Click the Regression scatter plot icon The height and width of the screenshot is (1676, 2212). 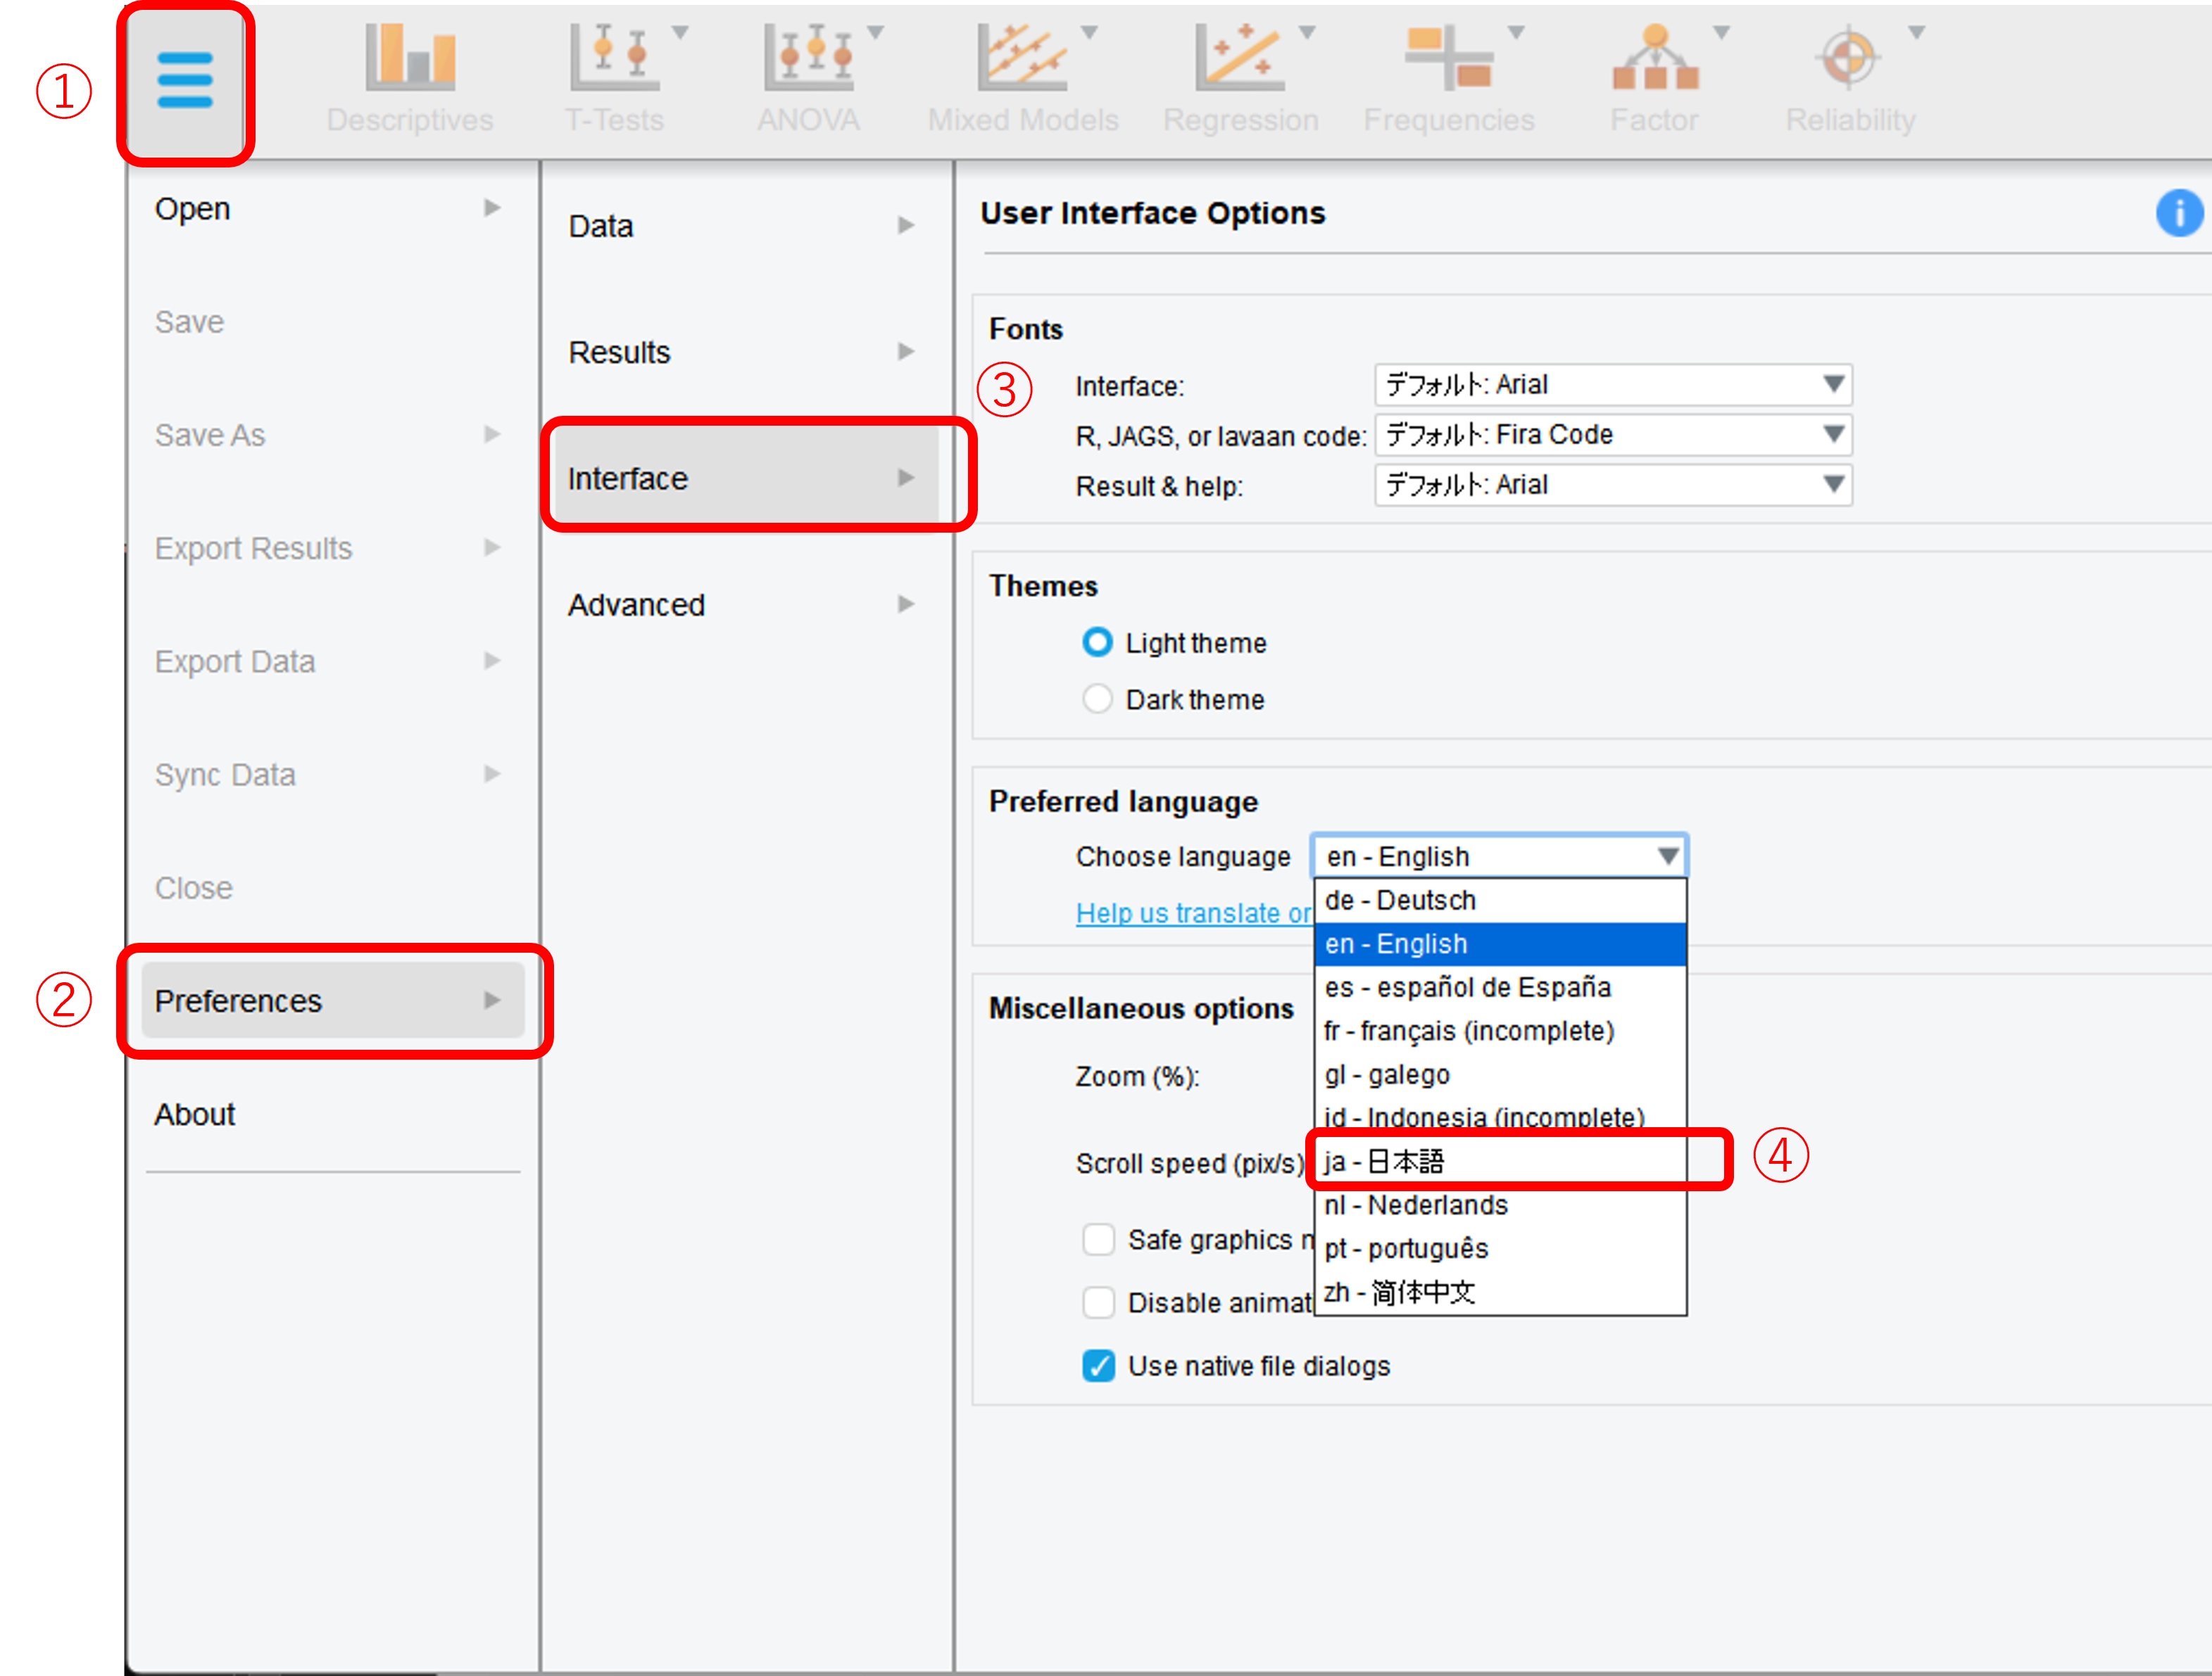(x=1239, y=58)
